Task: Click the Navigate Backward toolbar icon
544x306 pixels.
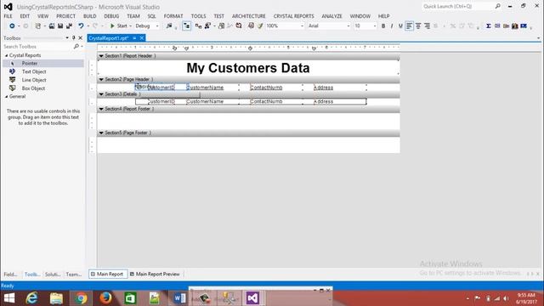Action: 12,26
